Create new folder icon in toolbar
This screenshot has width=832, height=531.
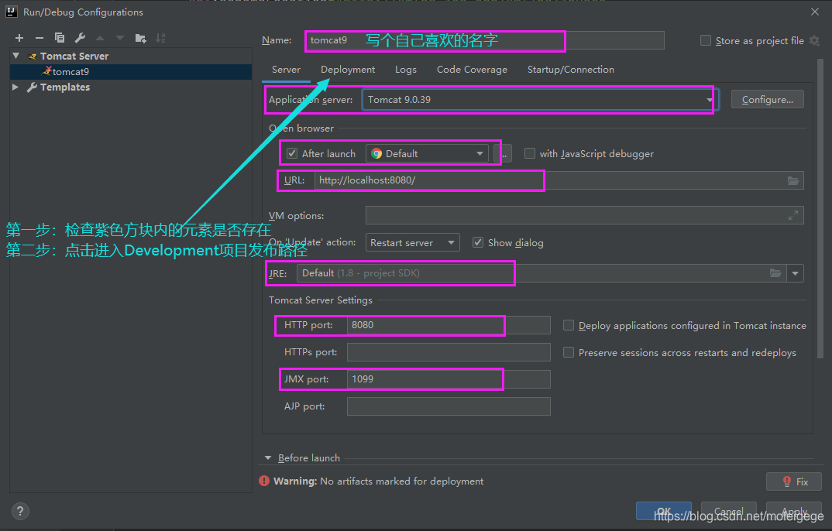click(x=141, y=38)
